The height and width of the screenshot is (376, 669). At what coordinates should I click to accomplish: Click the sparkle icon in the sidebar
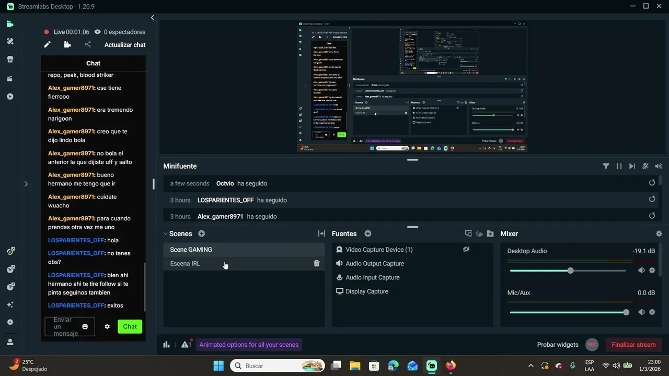coord(10,304)
